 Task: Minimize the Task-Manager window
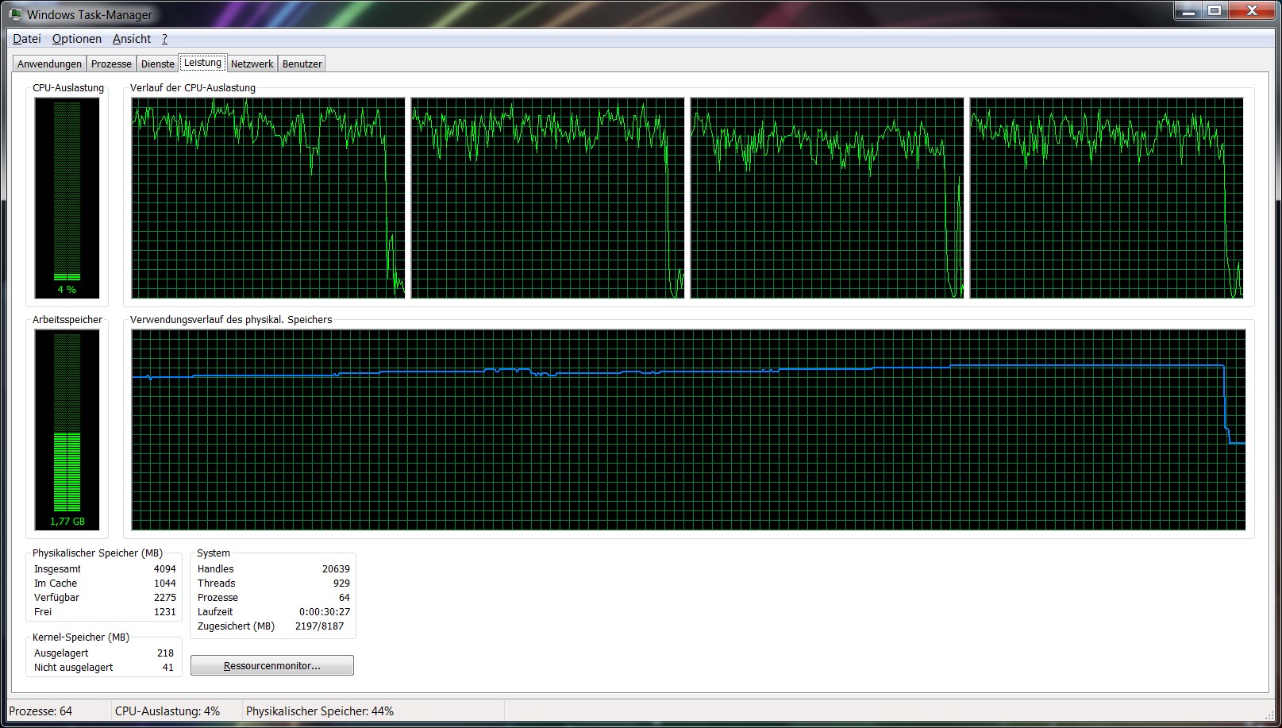(1188, 11)
